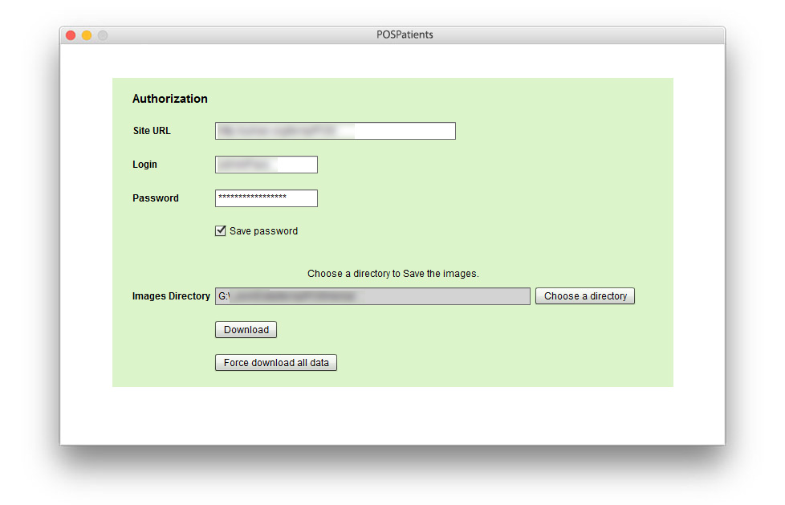Minimize the window with the yellow button
The image size is (785, 505).
click(x=87, y=35)
